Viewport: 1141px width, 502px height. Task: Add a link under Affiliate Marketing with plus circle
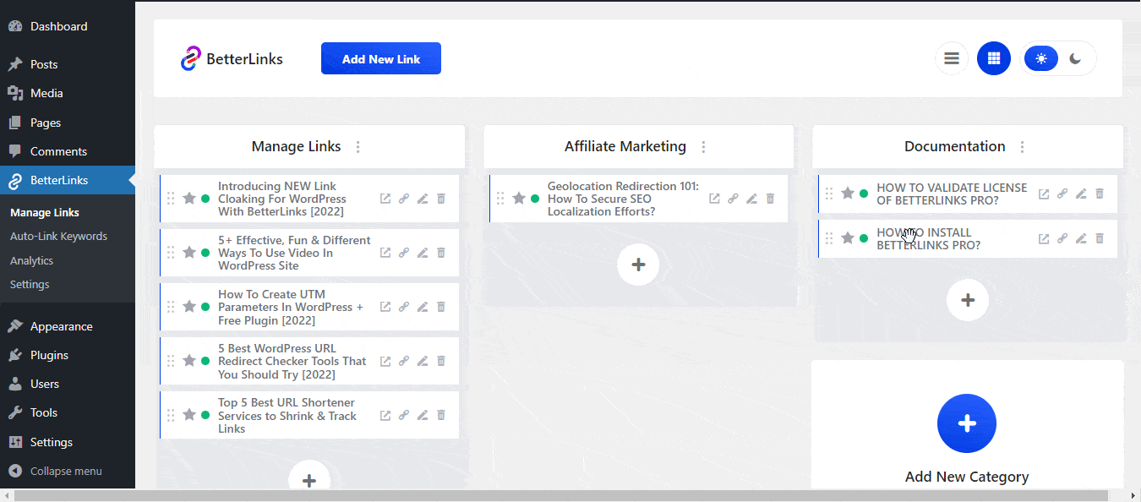637,264
